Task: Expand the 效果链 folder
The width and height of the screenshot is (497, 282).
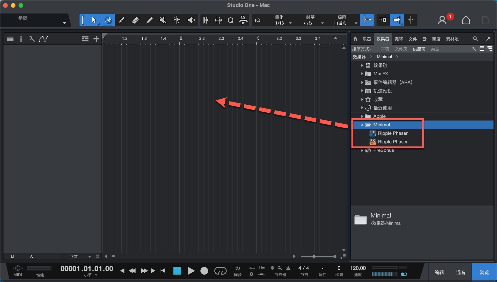Action: point(362,65)
